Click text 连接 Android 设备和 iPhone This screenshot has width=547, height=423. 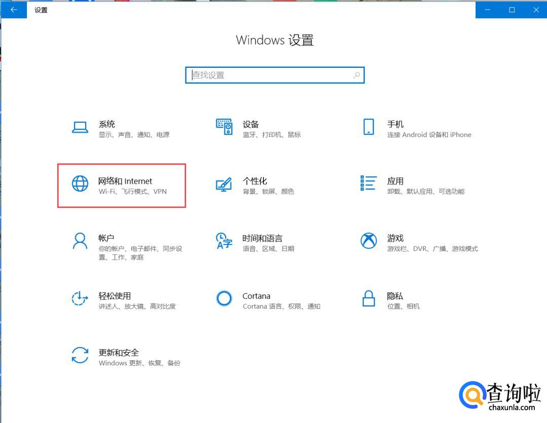[x=429, y=135]
